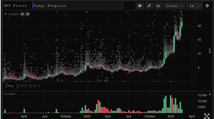The height and width of the screenshot is (119, 214).
Task: Click the trades legend label
Action: click(13, 14)
